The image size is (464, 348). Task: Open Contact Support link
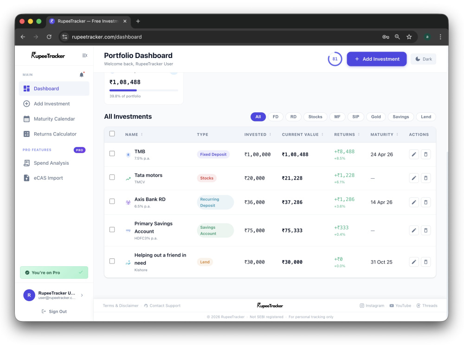(x=162, y=306)
